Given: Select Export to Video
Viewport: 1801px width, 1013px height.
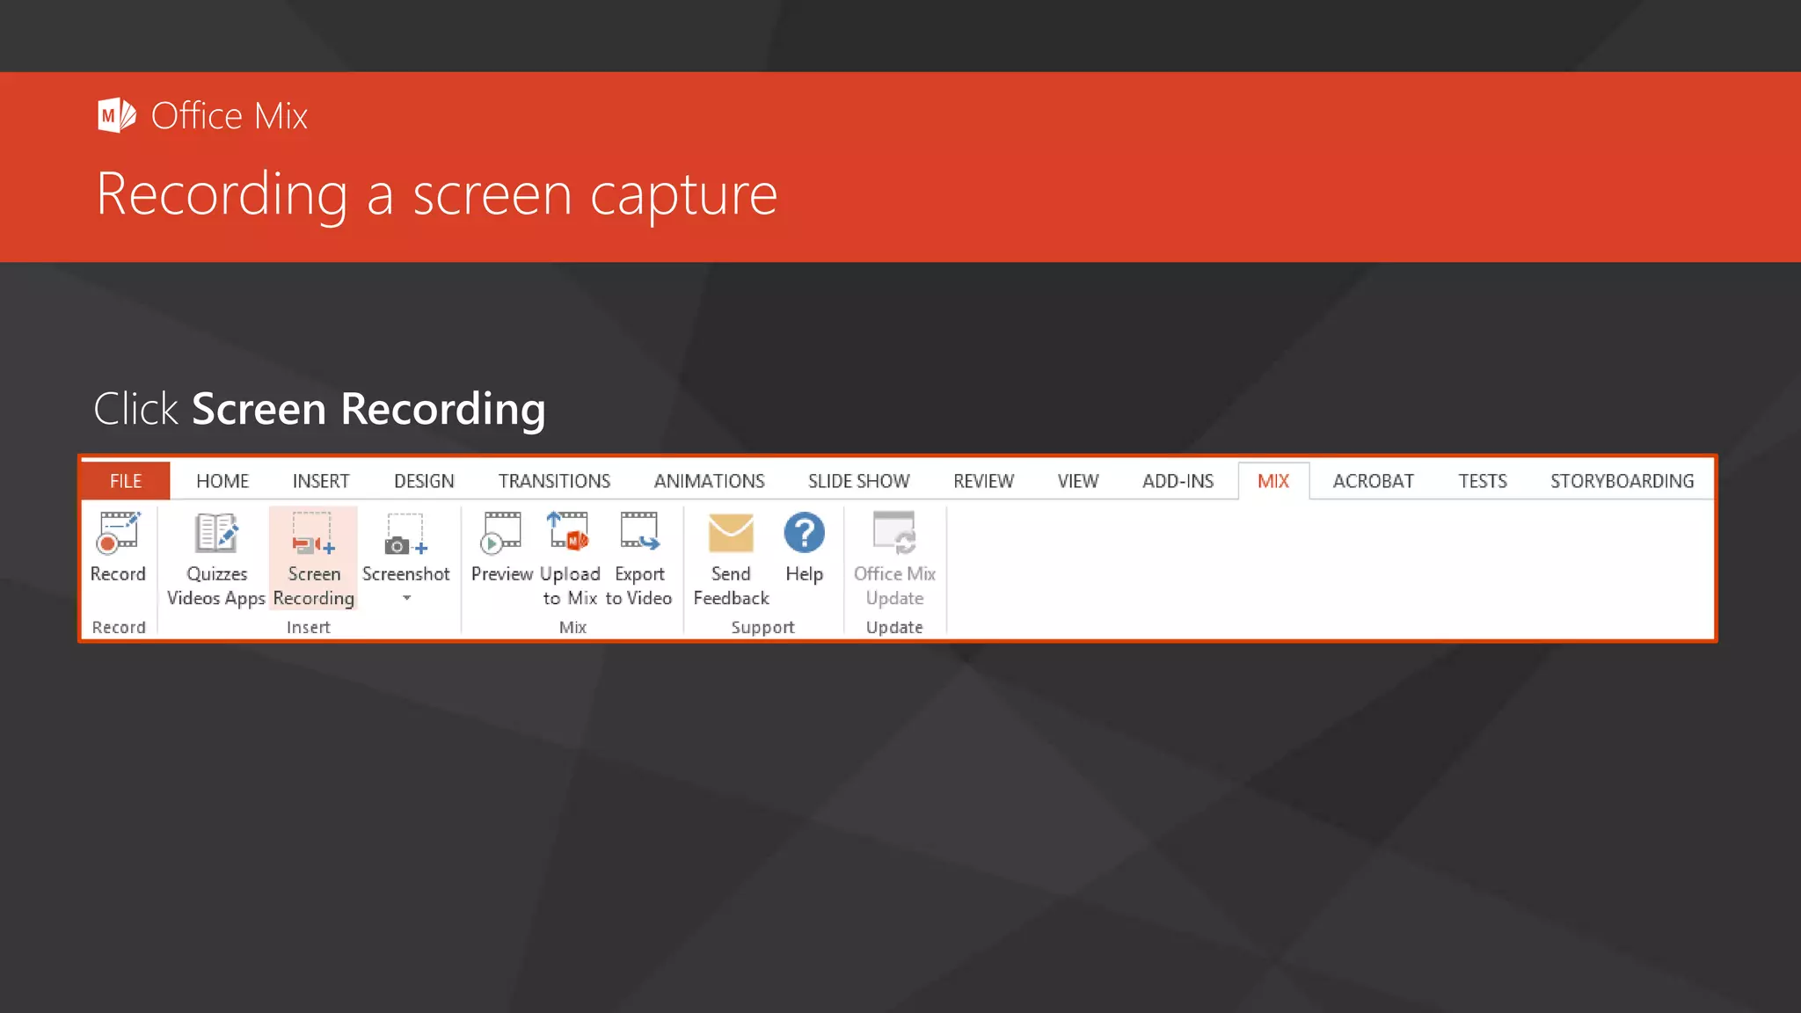Looking at the screenshot, I should (639, 558).
